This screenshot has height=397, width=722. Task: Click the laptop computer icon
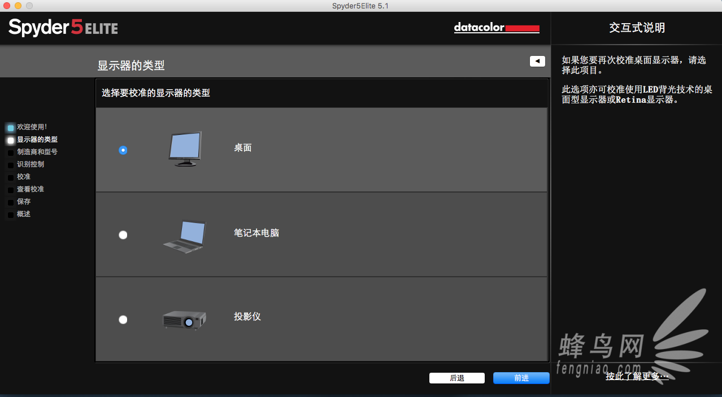(185, 236)
